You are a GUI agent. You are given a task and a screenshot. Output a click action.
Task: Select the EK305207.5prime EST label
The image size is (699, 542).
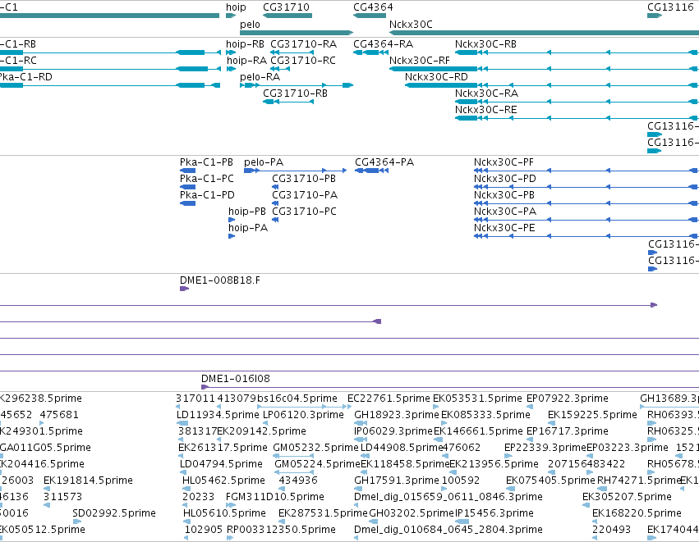point(627,497)
